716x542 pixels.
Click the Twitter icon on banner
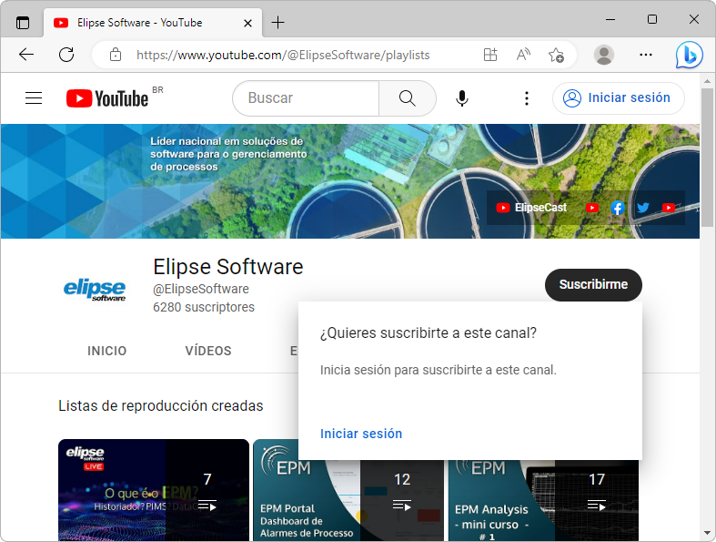click(x=643, y=208)
